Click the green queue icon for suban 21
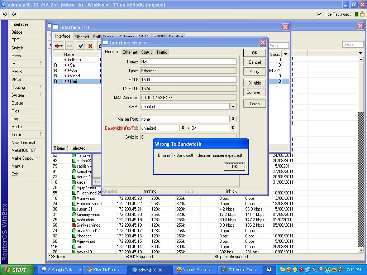 coord(74,209)
